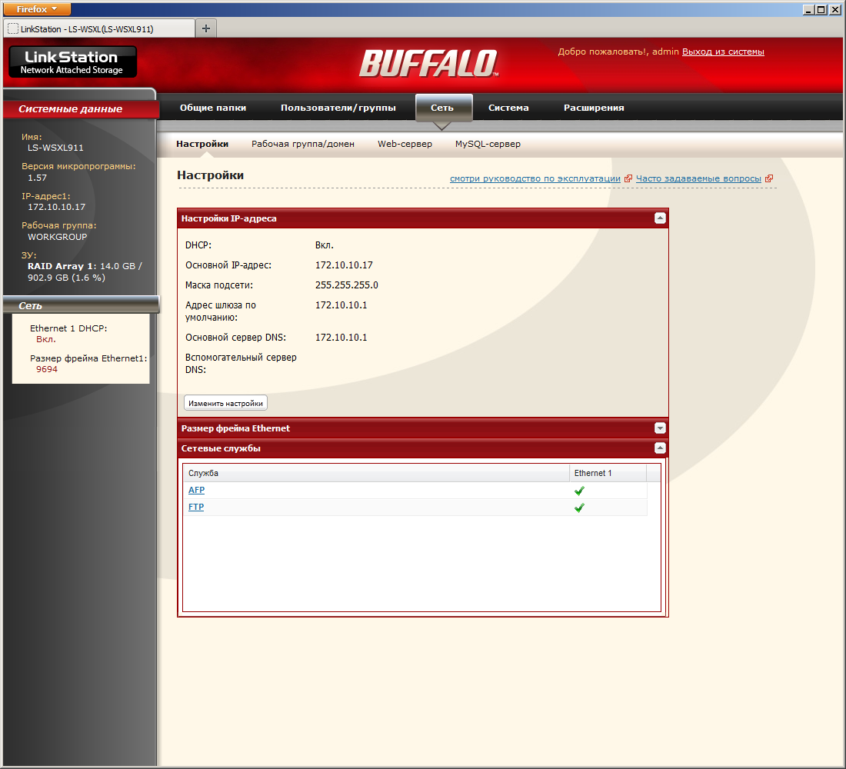Click sidebar WORKGROUP value
The image size is (846, 769).
(57, 237)
